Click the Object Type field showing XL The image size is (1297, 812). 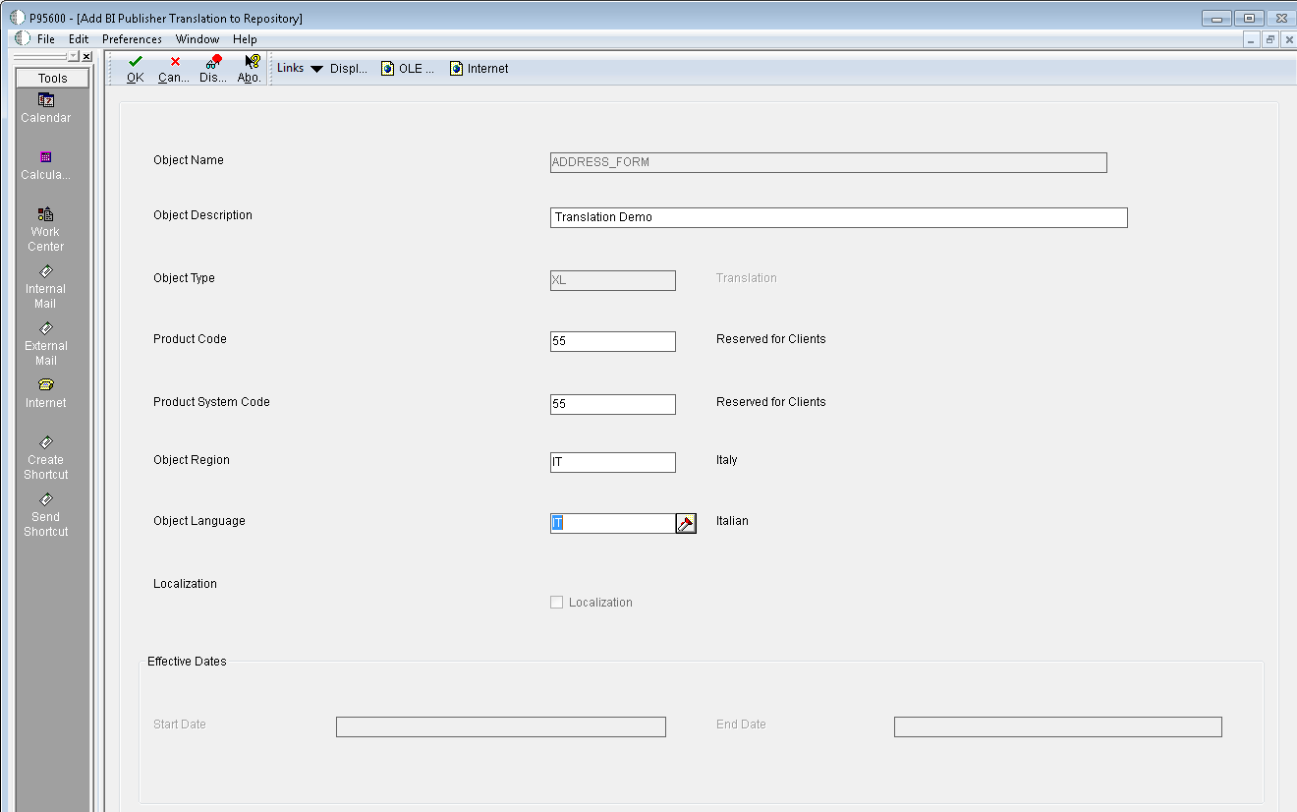pos(613,280)
